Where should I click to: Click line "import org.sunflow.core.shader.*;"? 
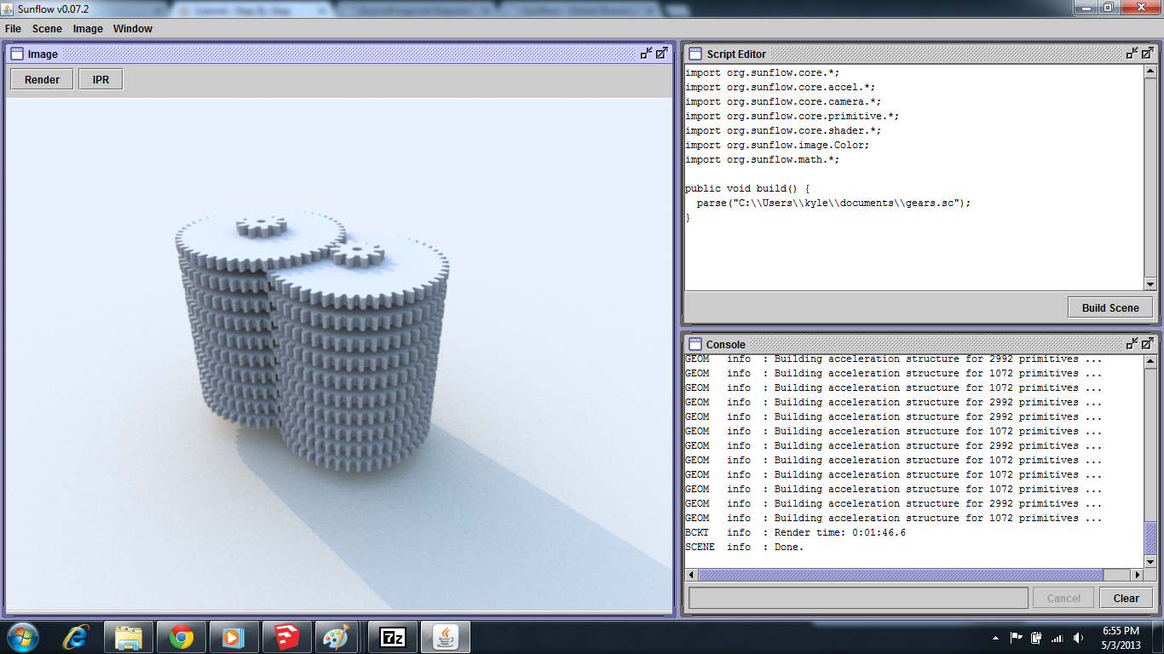[783, 130]
